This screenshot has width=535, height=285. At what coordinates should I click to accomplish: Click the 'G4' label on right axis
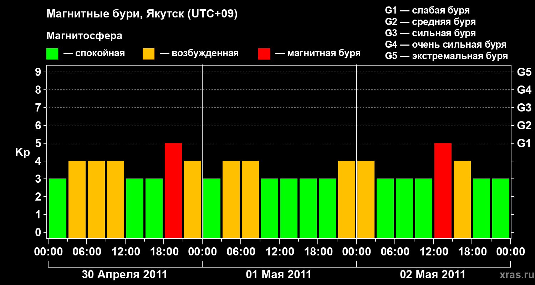(524, 90)
